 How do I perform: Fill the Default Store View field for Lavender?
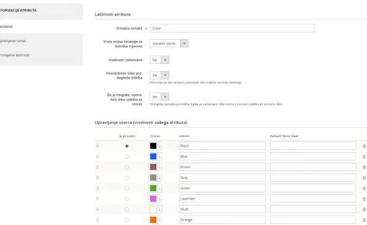pyautogui.click(x=313, y=198)
